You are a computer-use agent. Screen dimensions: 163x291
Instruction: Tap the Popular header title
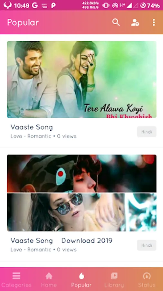tap(23, 23)
